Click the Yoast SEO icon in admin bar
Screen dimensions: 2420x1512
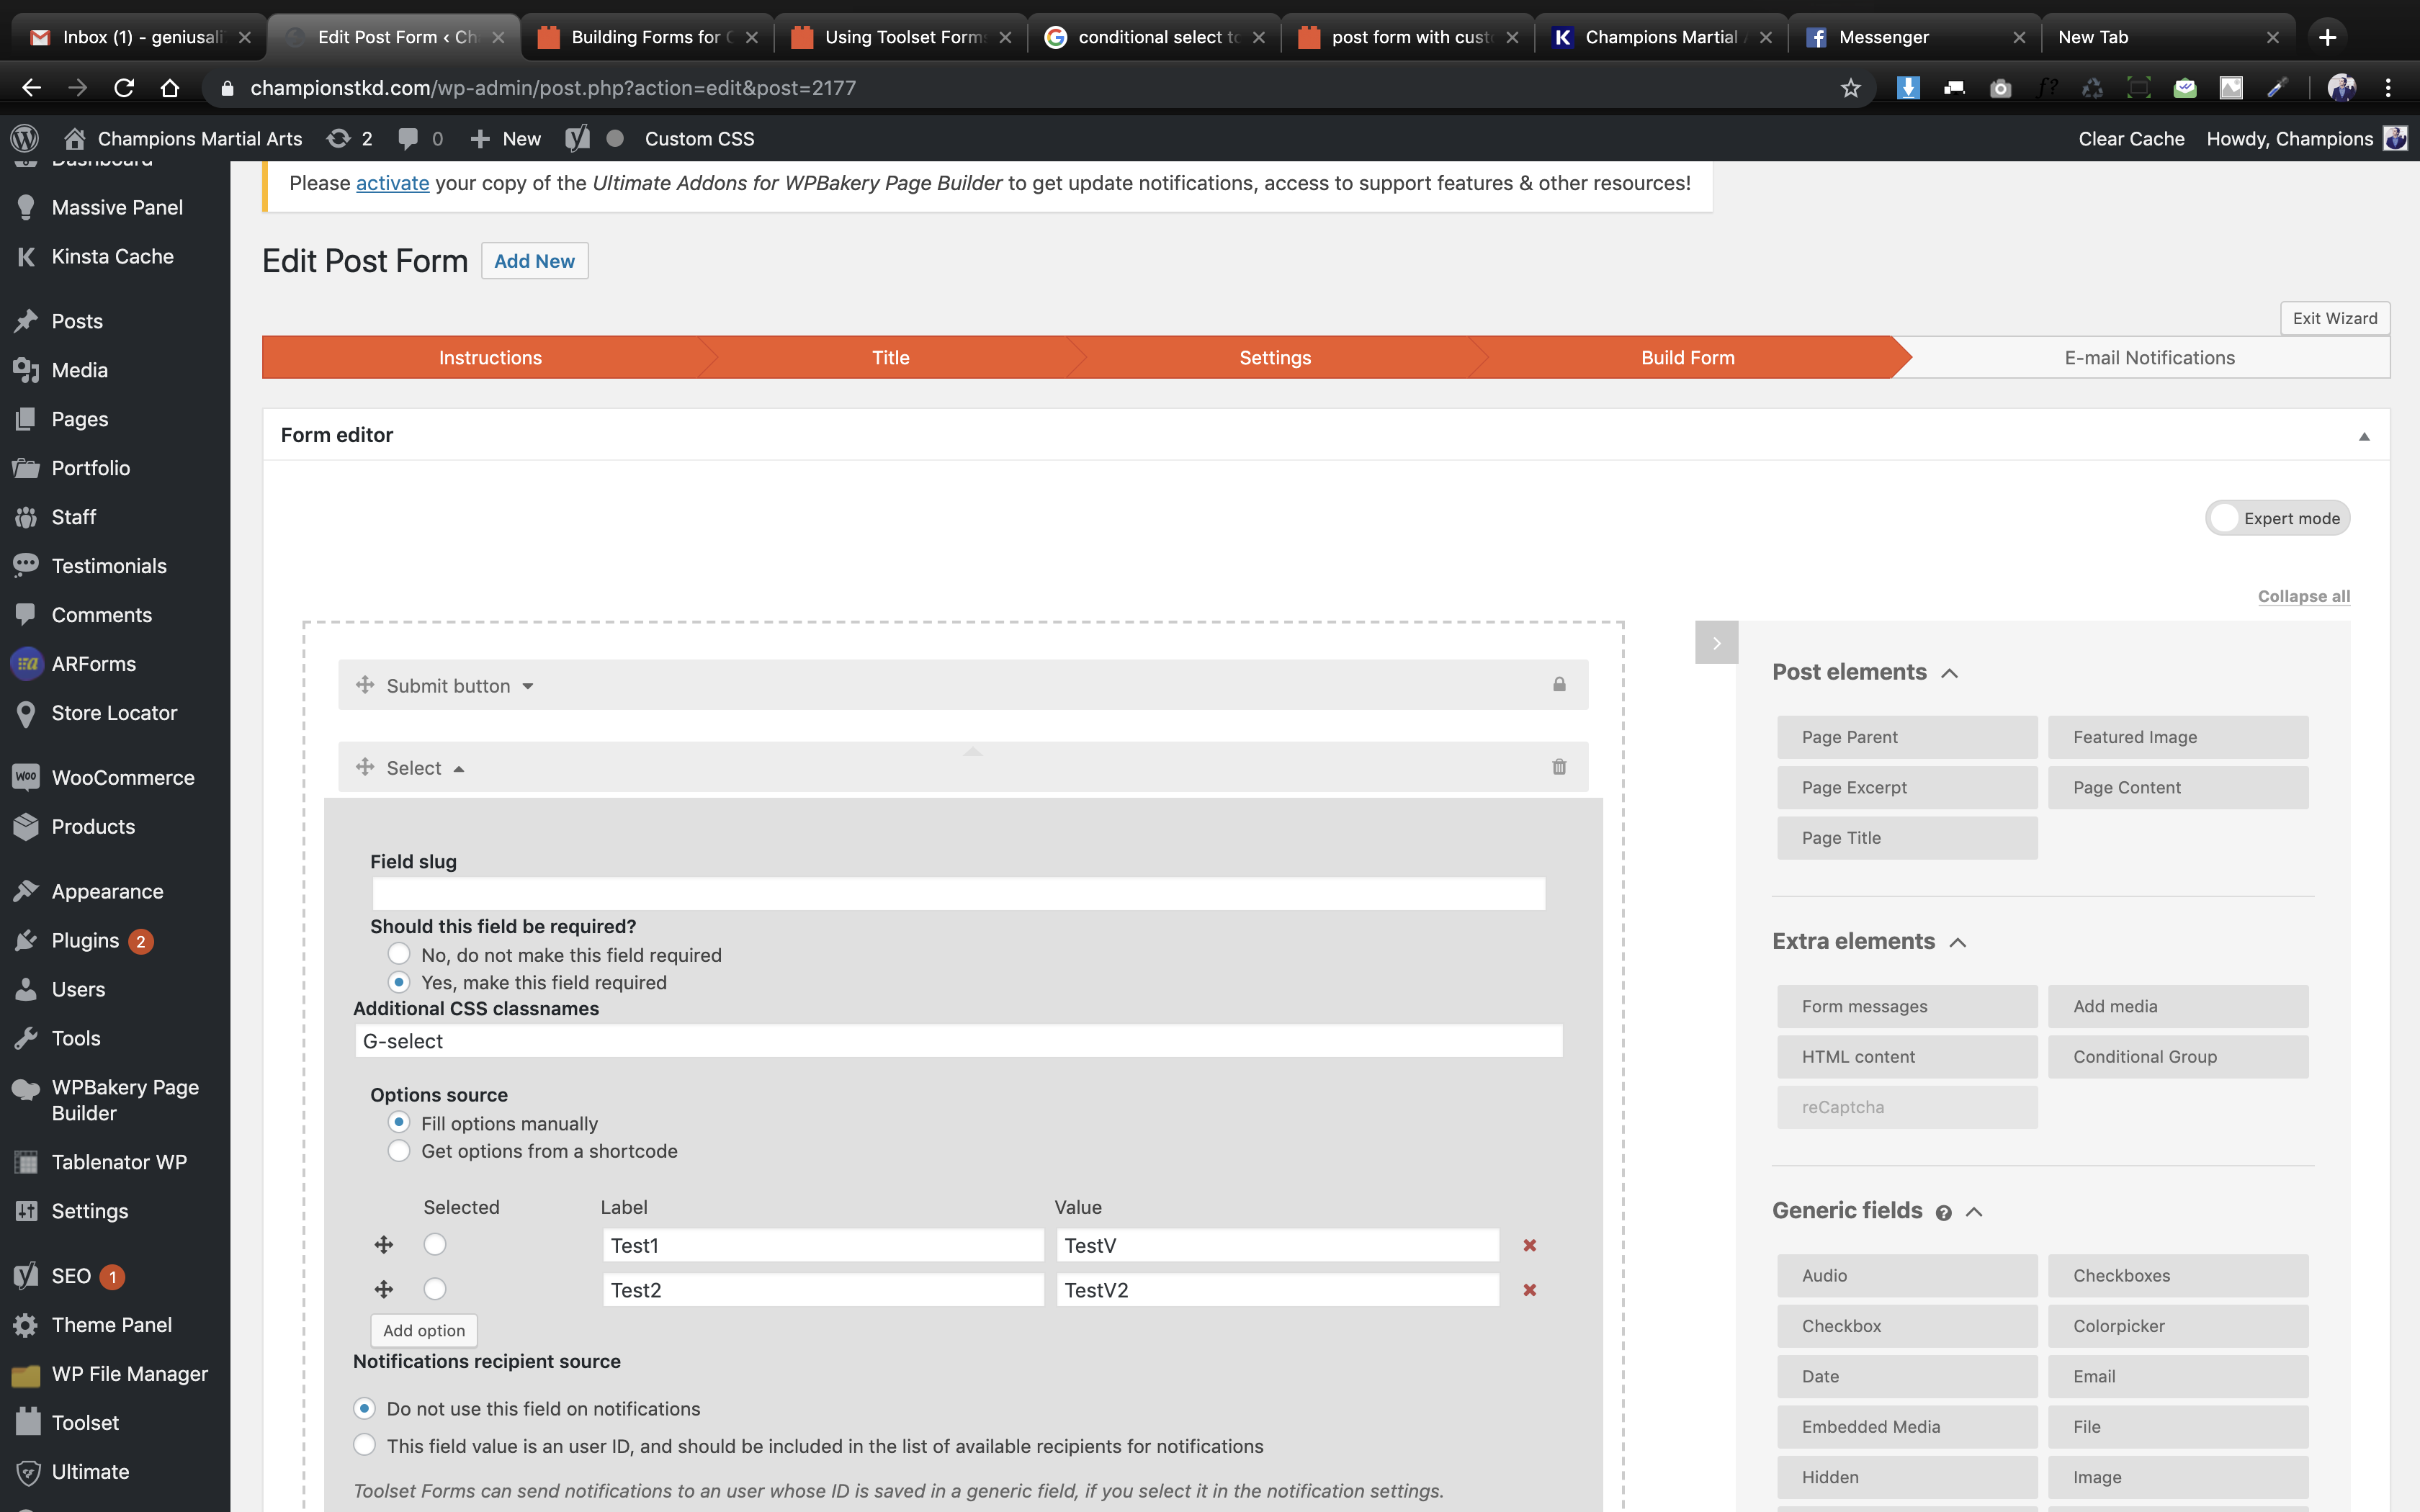pyautogui.click(x=577, y=138)
